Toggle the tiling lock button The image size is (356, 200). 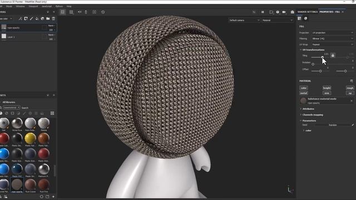click(333, 56)
